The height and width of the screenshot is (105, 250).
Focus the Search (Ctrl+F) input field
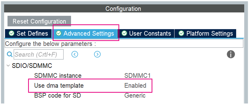point(39,55)
